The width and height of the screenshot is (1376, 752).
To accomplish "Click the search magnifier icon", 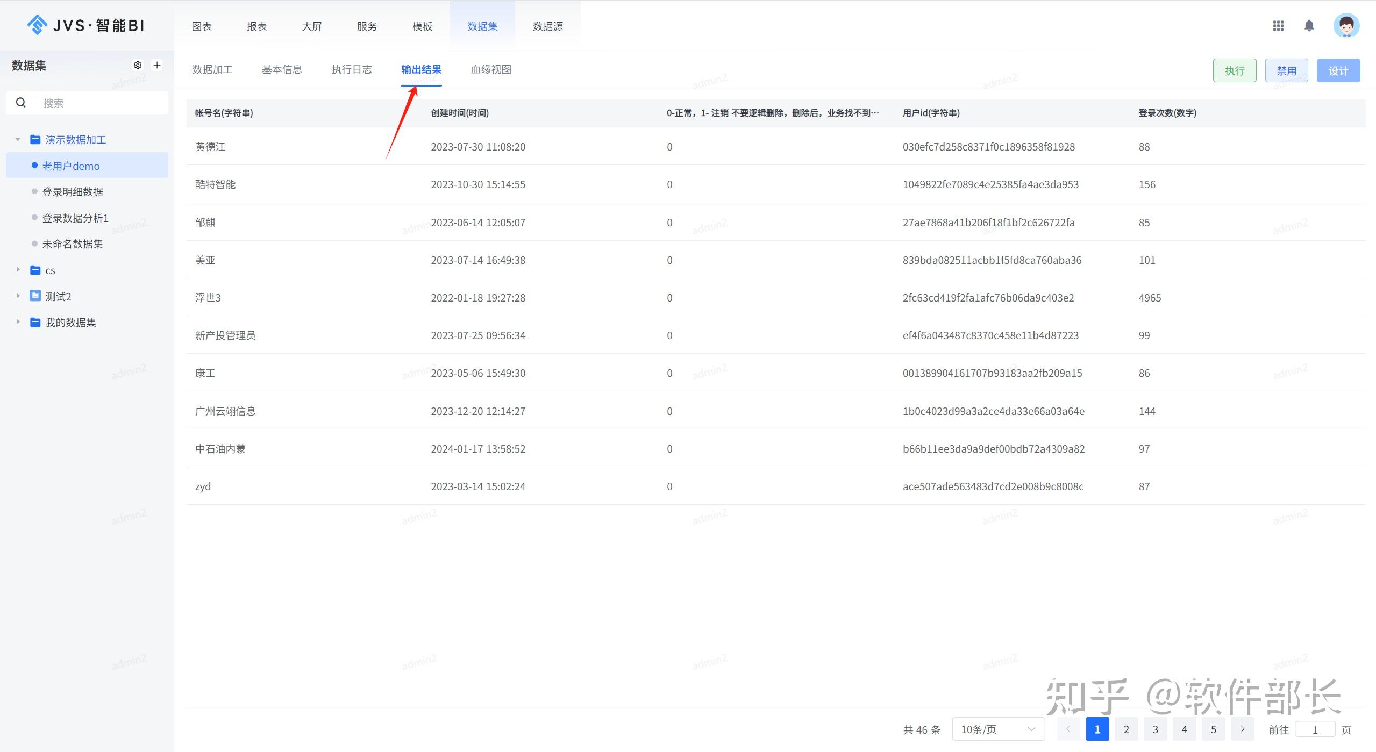I will 21,103.
